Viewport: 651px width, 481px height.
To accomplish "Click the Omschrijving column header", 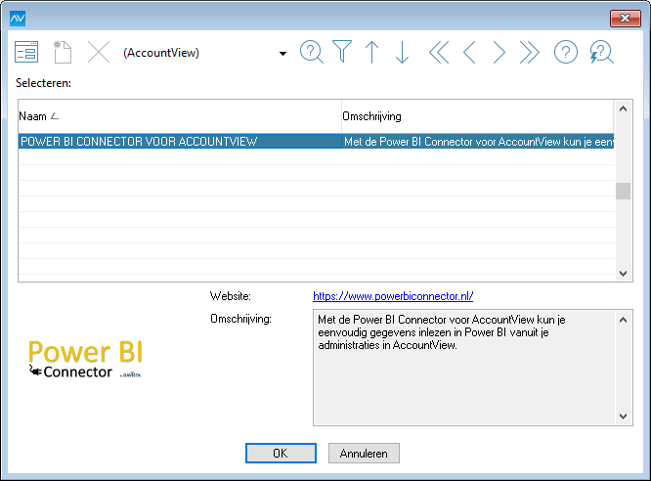I will pos(477,116).
